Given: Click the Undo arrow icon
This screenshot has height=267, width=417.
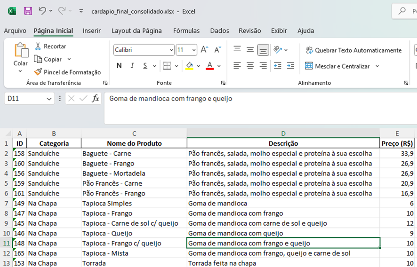Looking at the screenshot, I should [x=42, y=11].
